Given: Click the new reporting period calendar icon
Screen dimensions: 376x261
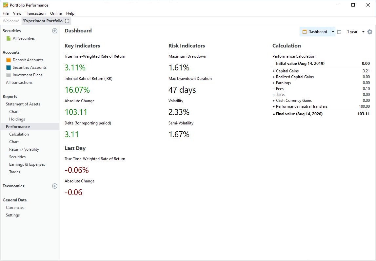Looking at the screenshot, I should [x=339, y=32].
